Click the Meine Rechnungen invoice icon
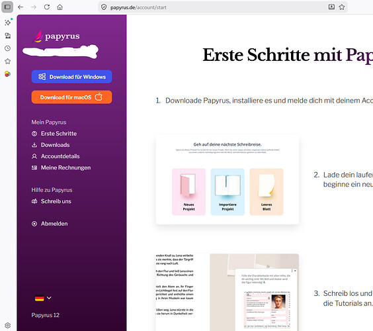The height and width of the screenshot is (331, 373). pos(34,168)
